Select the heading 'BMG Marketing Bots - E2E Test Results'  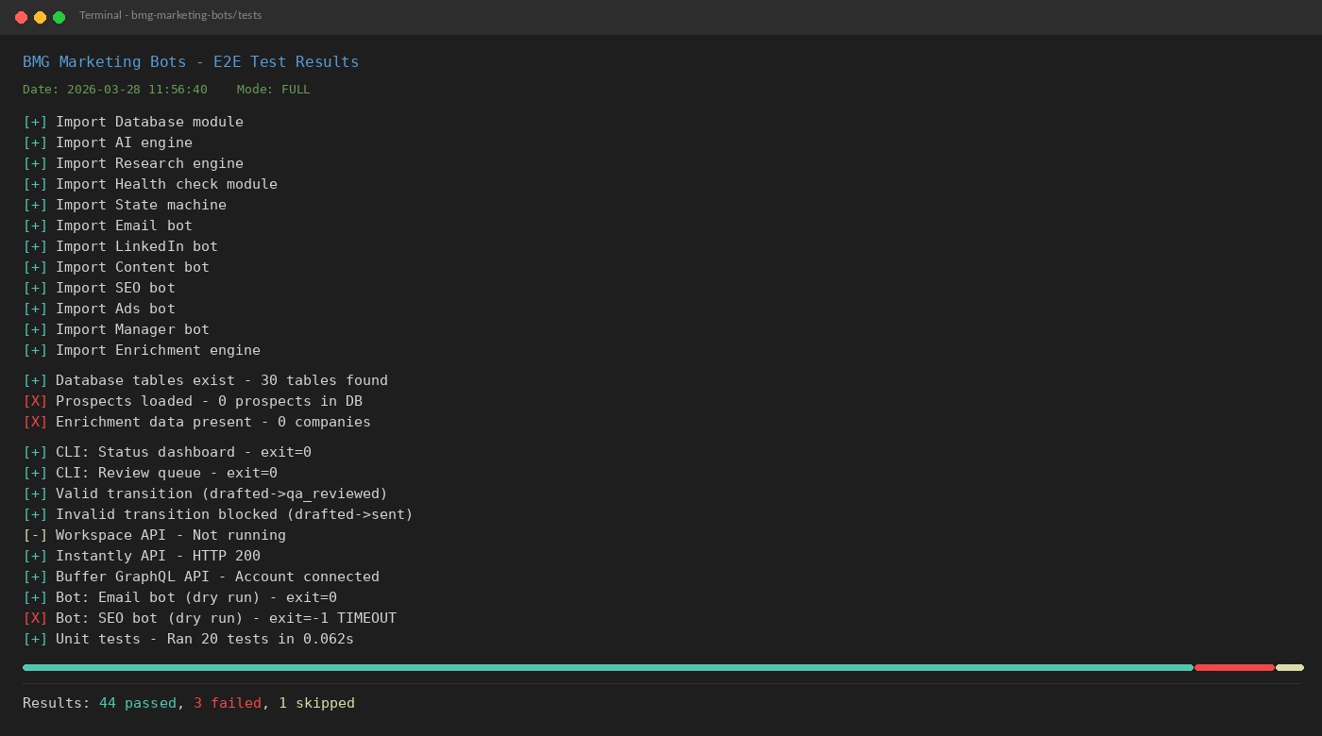191,61
